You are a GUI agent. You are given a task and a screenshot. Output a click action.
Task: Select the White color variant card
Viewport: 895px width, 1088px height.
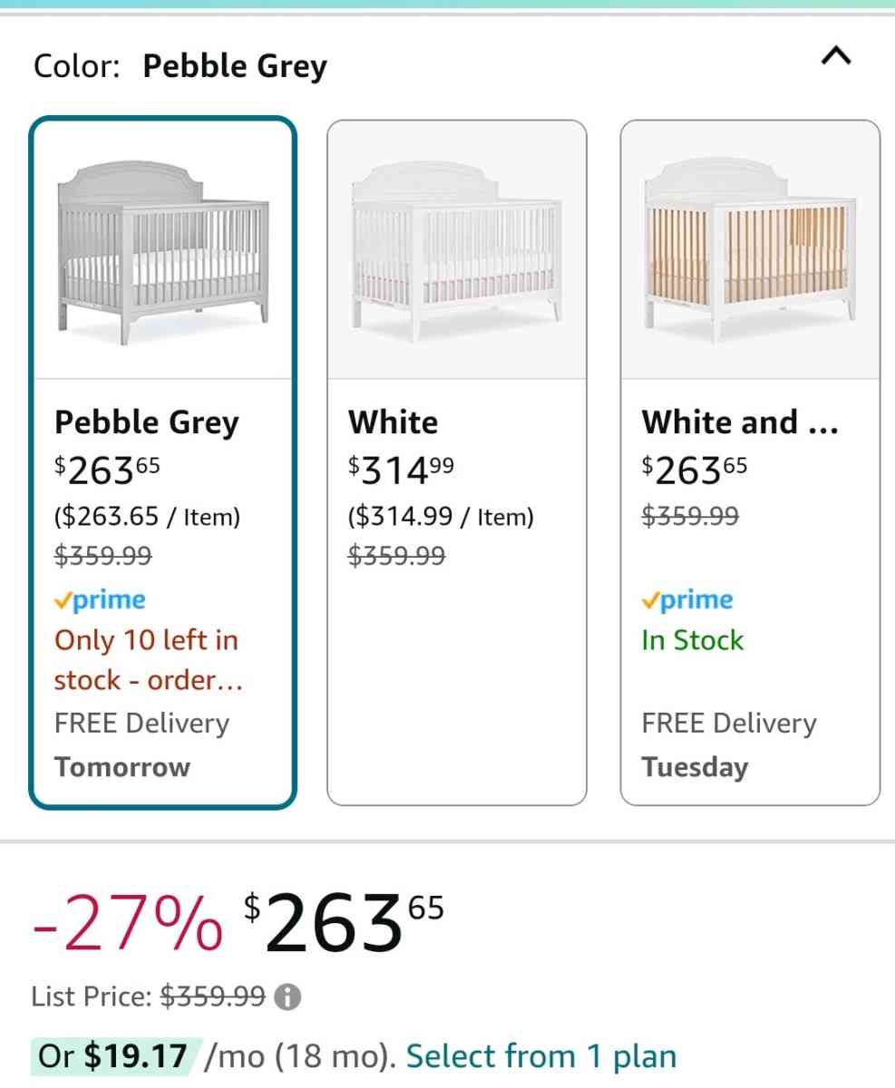457,462
